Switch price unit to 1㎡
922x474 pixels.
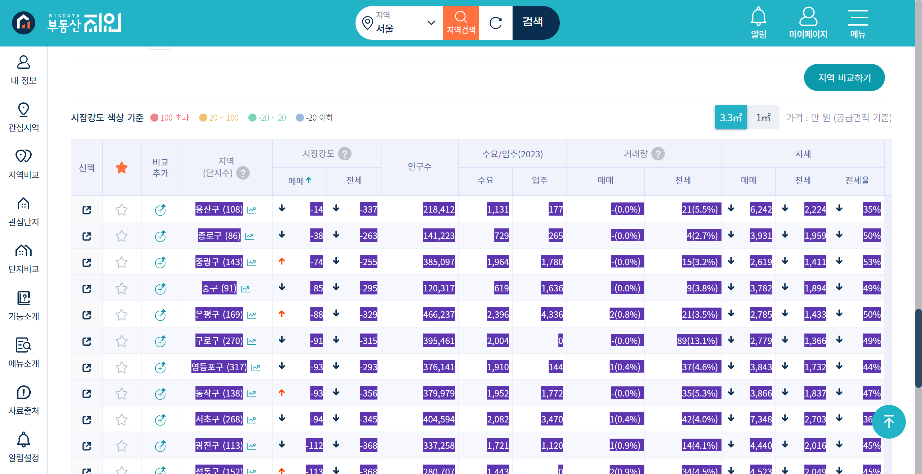pyautogui.click(x=763, y=117)
